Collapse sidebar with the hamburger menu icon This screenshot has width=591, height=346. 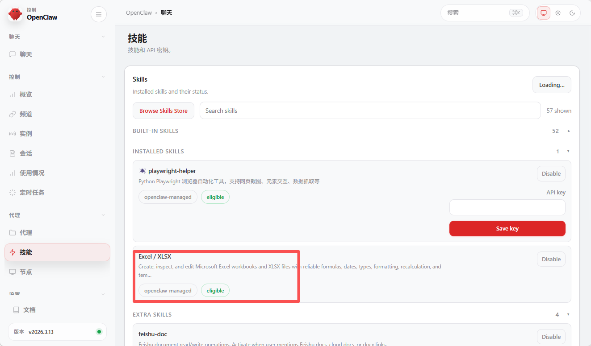pos(99,14)
